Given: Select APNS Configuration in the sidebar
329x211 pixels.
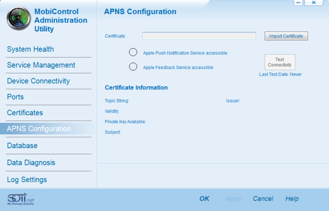Looking at the screenshot, I should tap(48, 129).
